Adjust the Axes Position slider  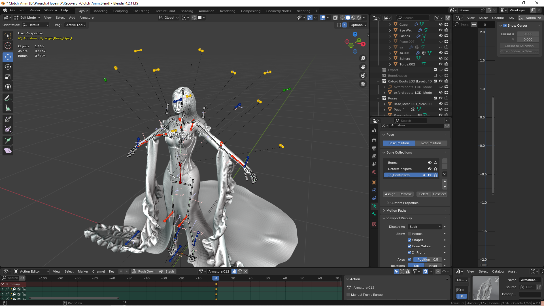[x=427, y=260]
